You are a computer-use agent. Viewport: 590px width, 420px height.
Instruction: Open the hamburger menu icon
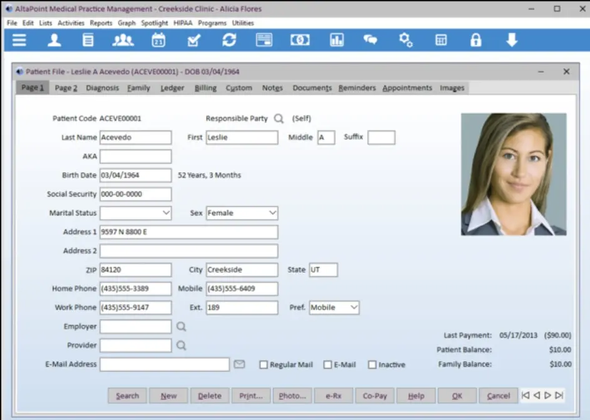tap(19, 39)
